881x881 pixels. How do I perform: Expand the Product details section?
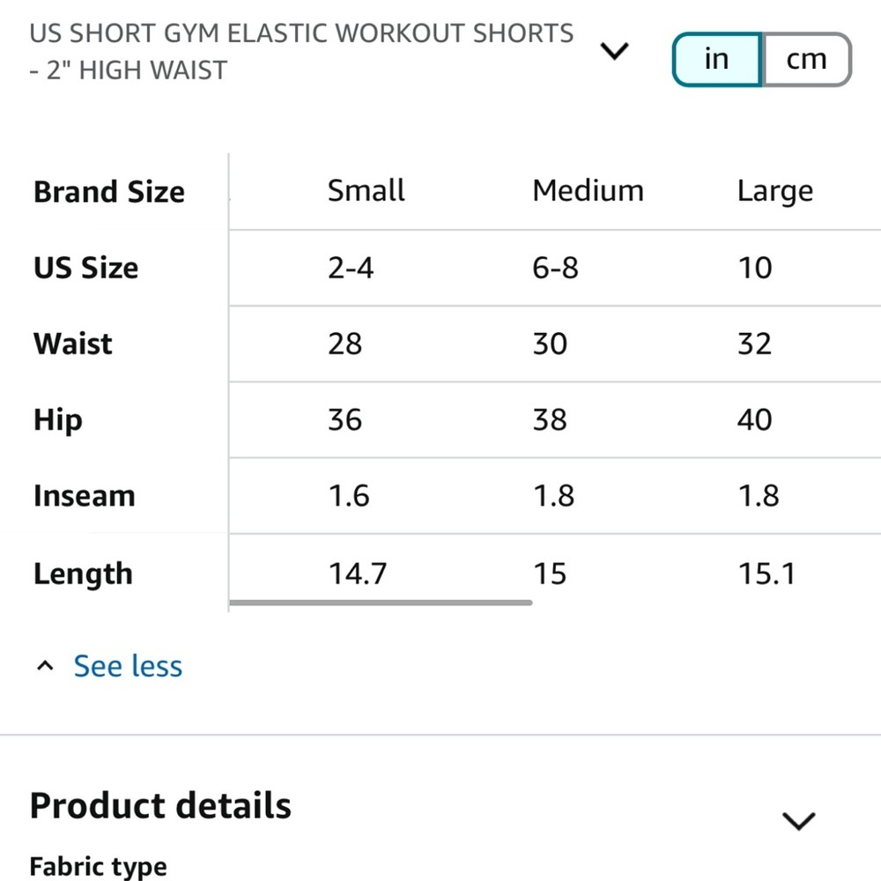[798, 819]
